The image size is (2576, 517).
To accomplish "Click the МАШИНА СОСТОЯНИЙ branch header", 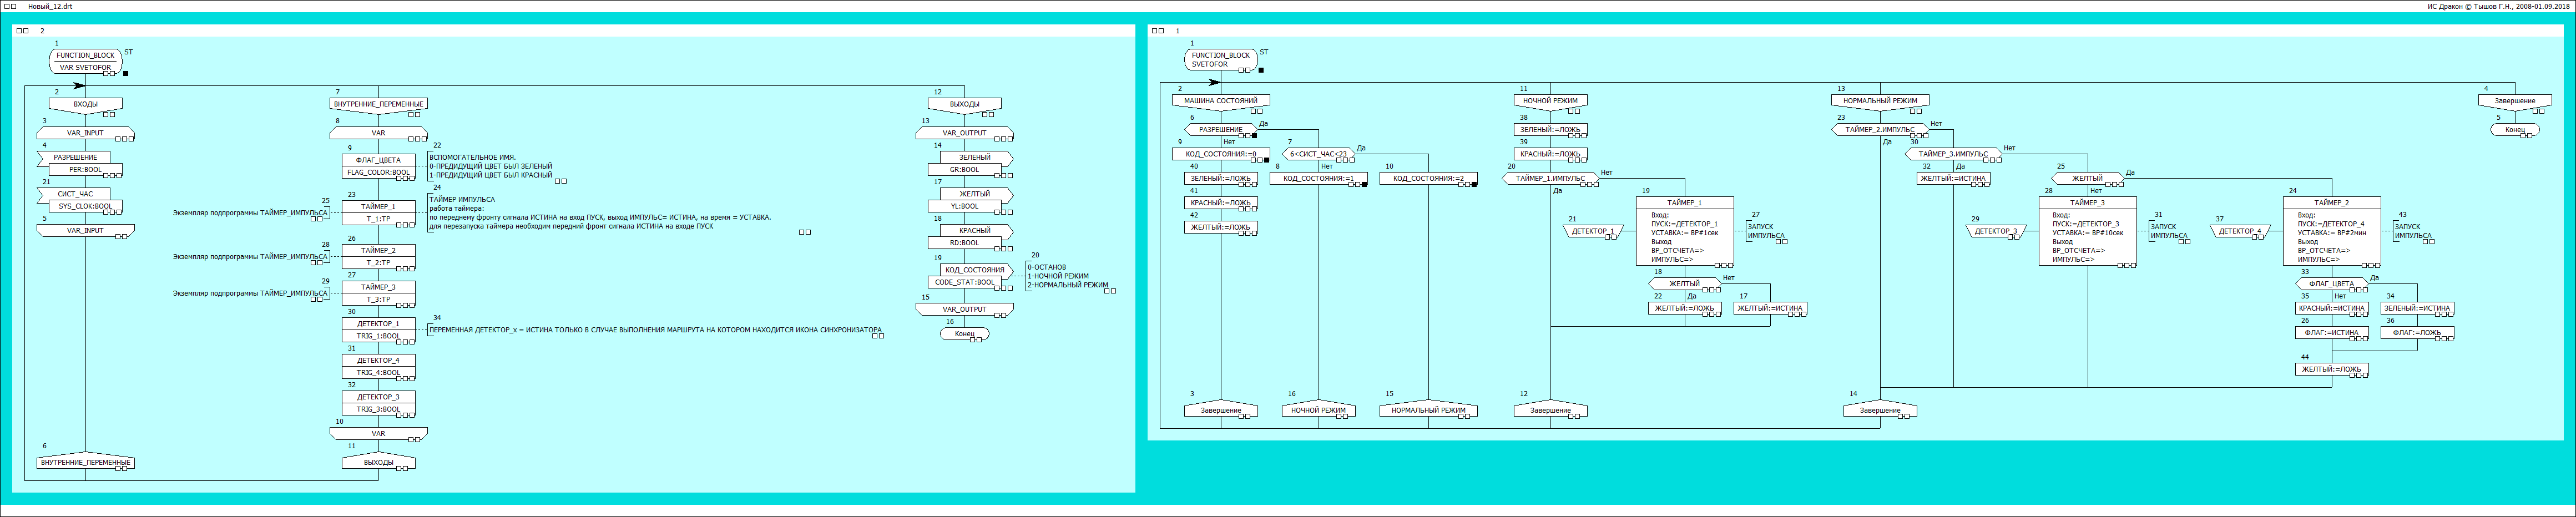I will click(1220, 101).
